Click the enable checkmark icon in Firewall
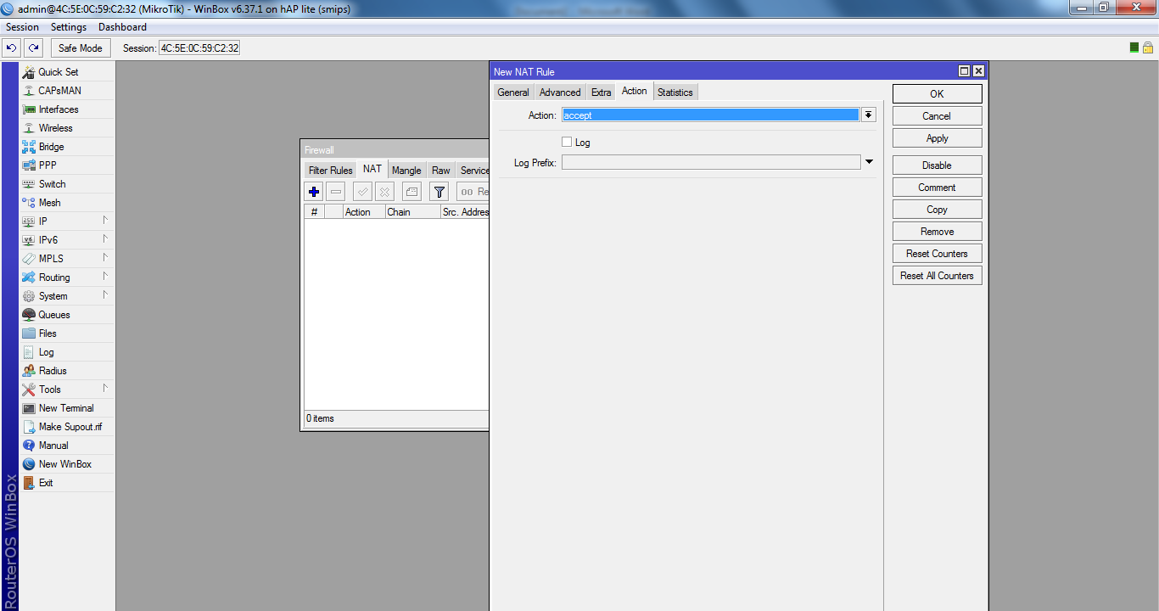1159x611 pixels. coord(363,192)
